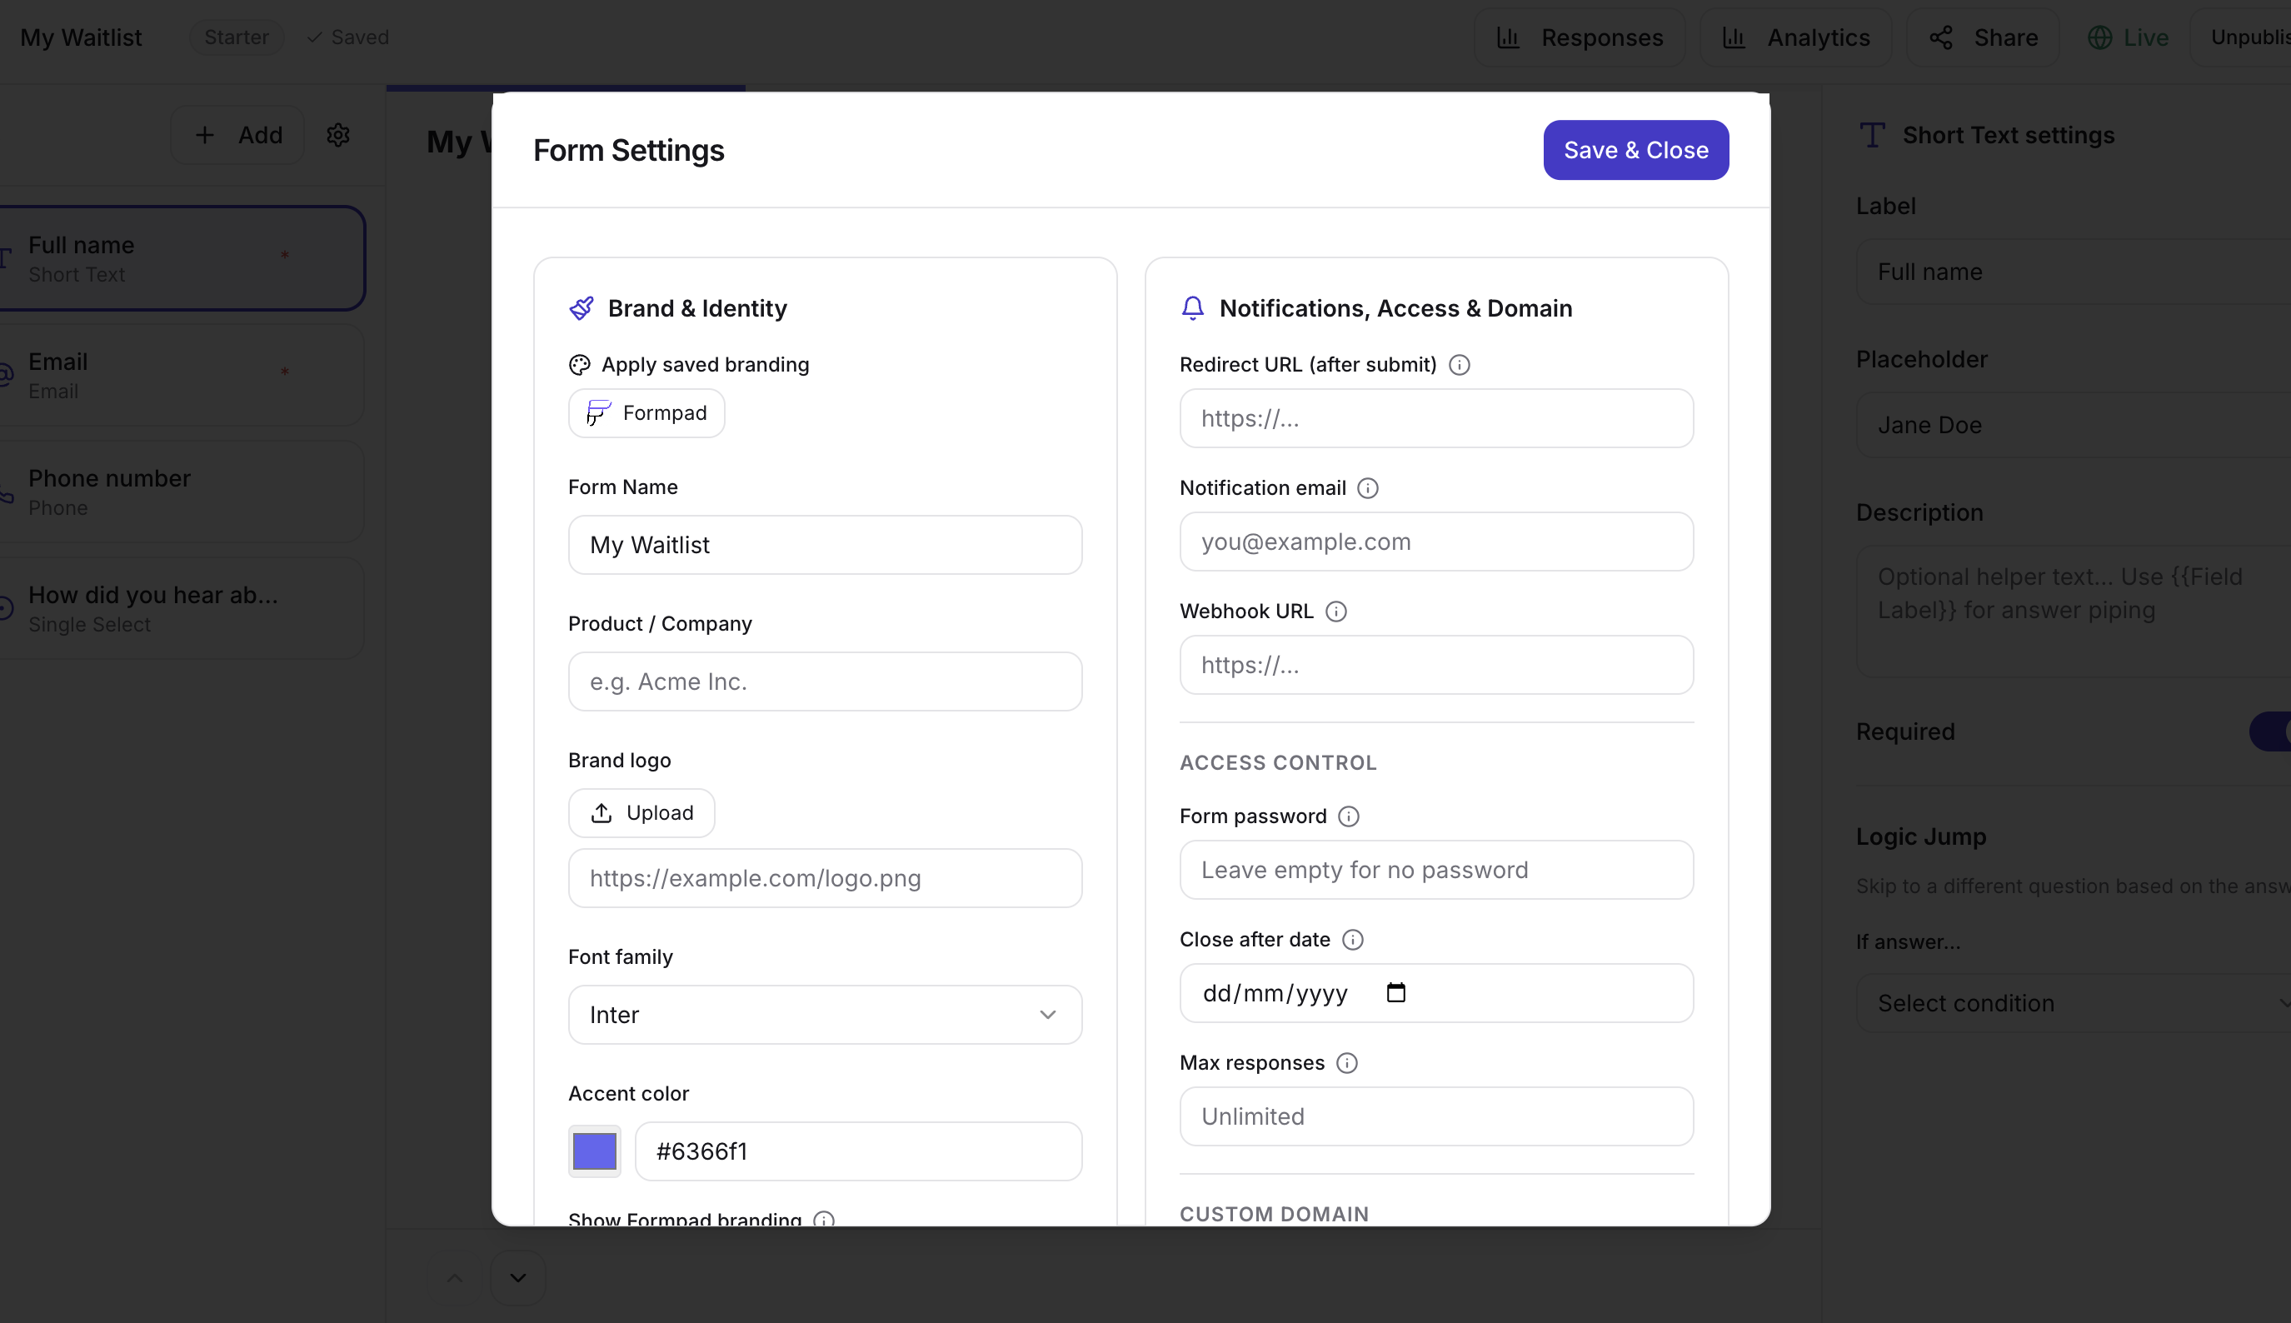2291x1323 pixels.
Task: Toggle the Required switch
Action: point(2271,731)
